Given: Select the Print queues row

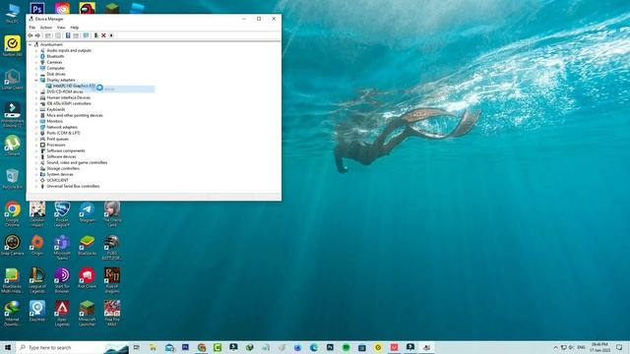Looking at the screenshot, I should tap(54, 139).
